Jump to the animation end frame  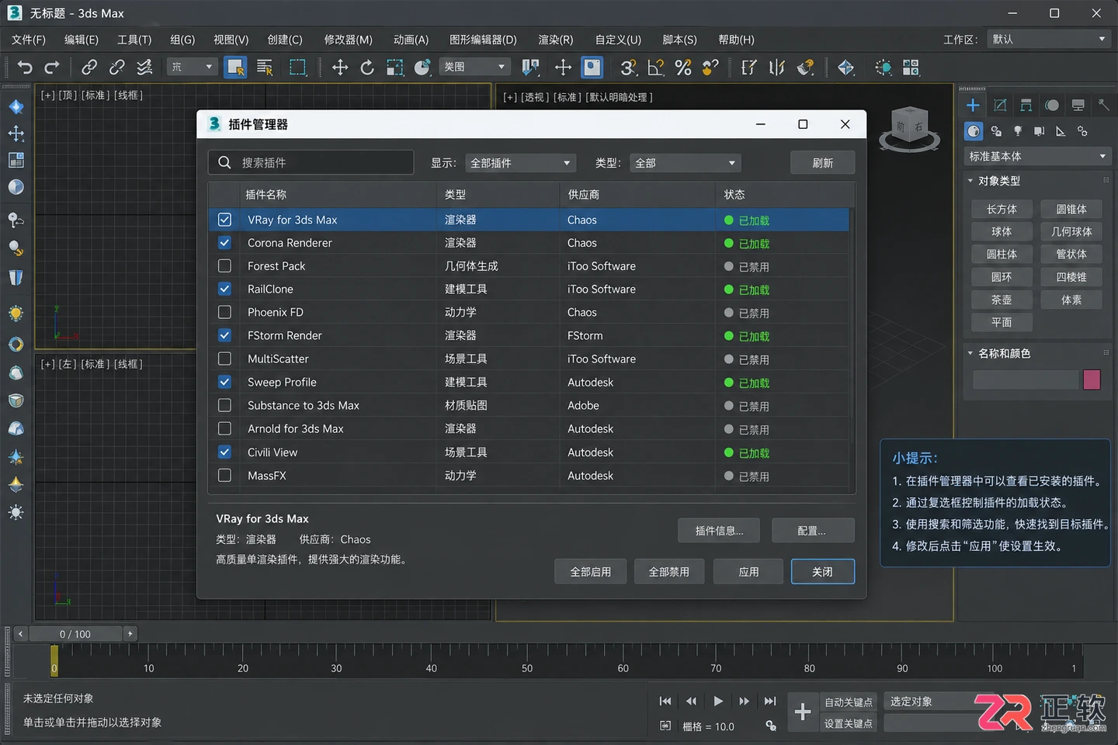tap(770, 702)
